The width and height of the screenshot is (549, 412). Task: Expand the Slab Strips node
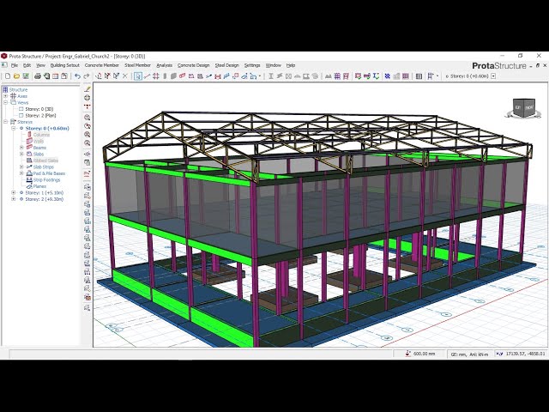coord(21,167)
